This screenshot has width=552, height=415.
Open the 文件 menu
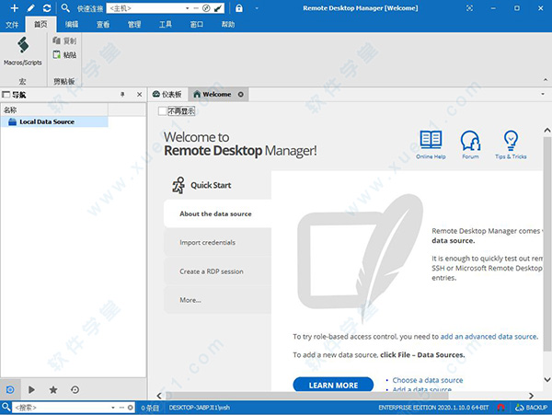(x=12, y=25)
